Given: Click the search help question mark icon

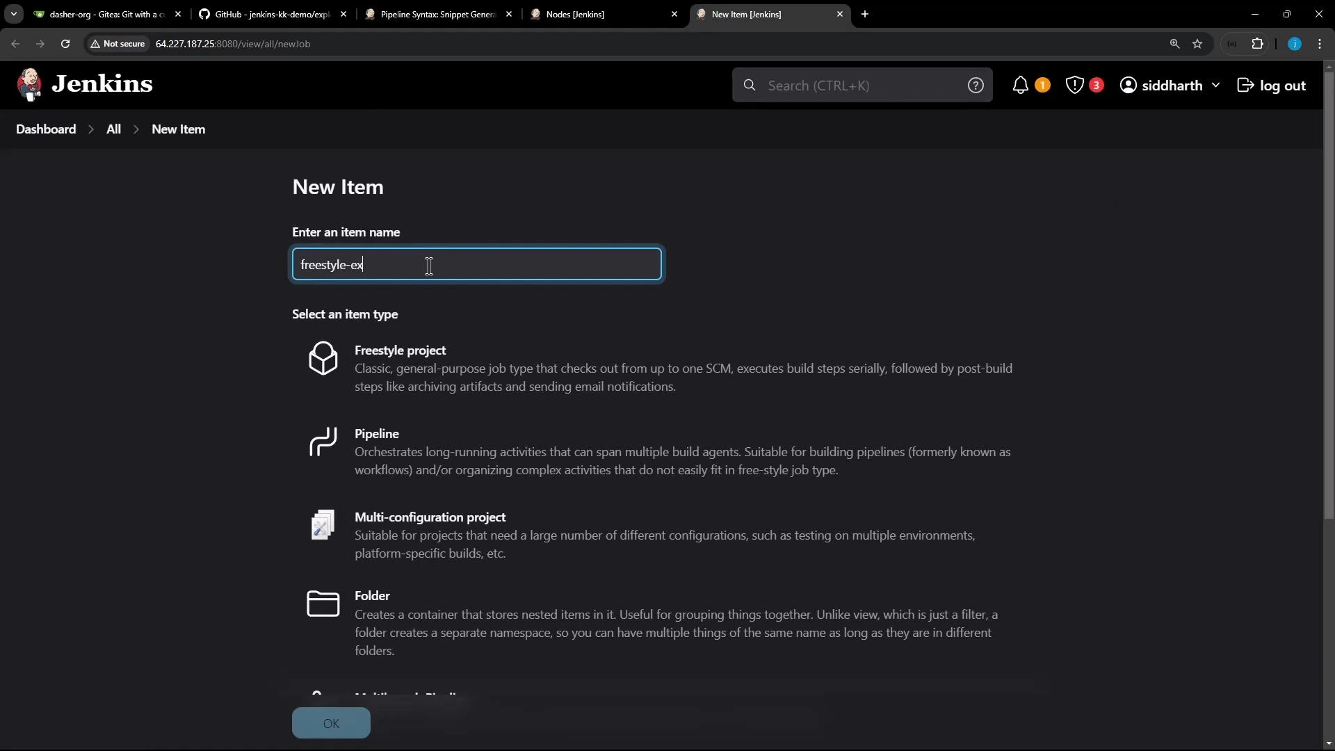Looking at the screenshot, I should [x=976, y=85].
